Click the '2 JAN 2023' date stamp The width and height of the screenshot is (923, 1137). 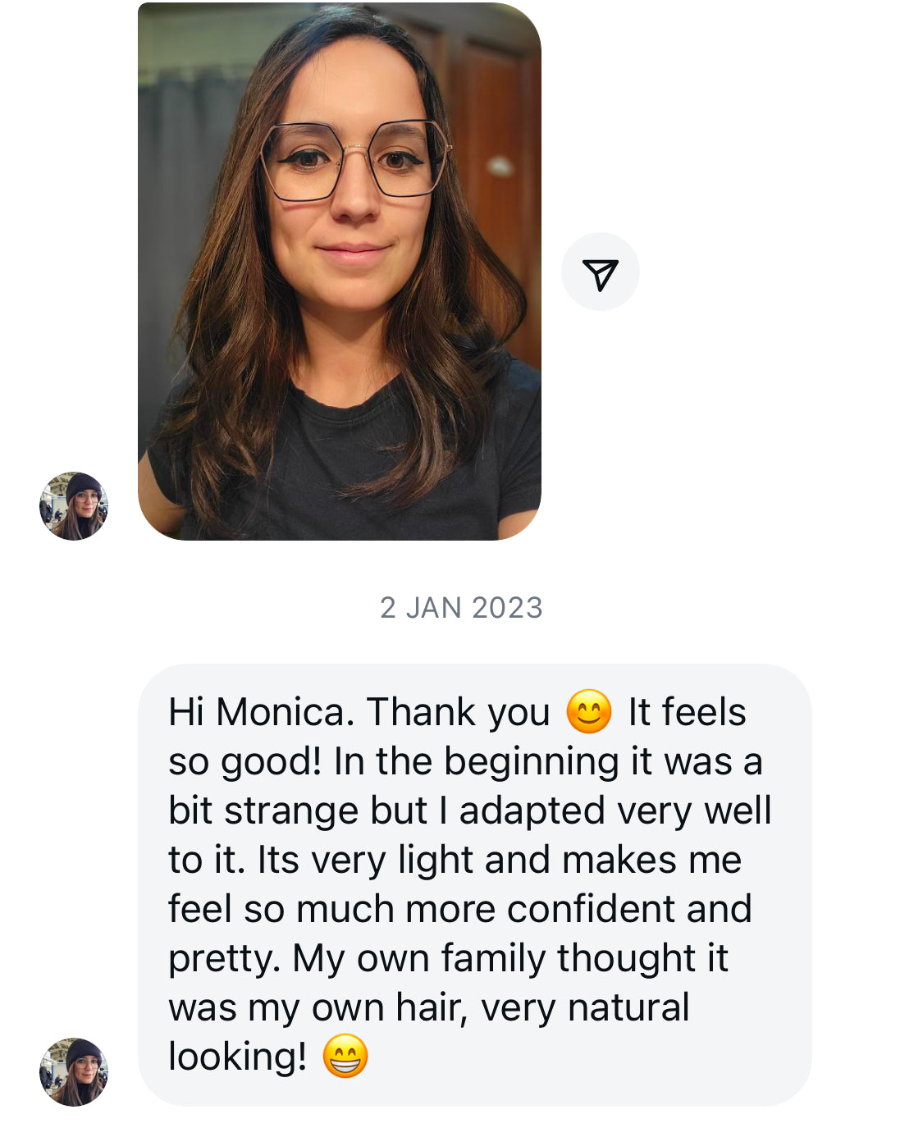click(x=461, y=608)
